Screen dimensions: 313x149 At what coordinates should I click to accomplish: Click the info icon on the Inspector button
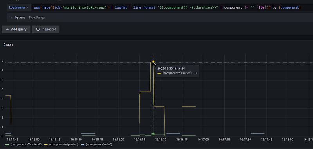click(38, 29)
